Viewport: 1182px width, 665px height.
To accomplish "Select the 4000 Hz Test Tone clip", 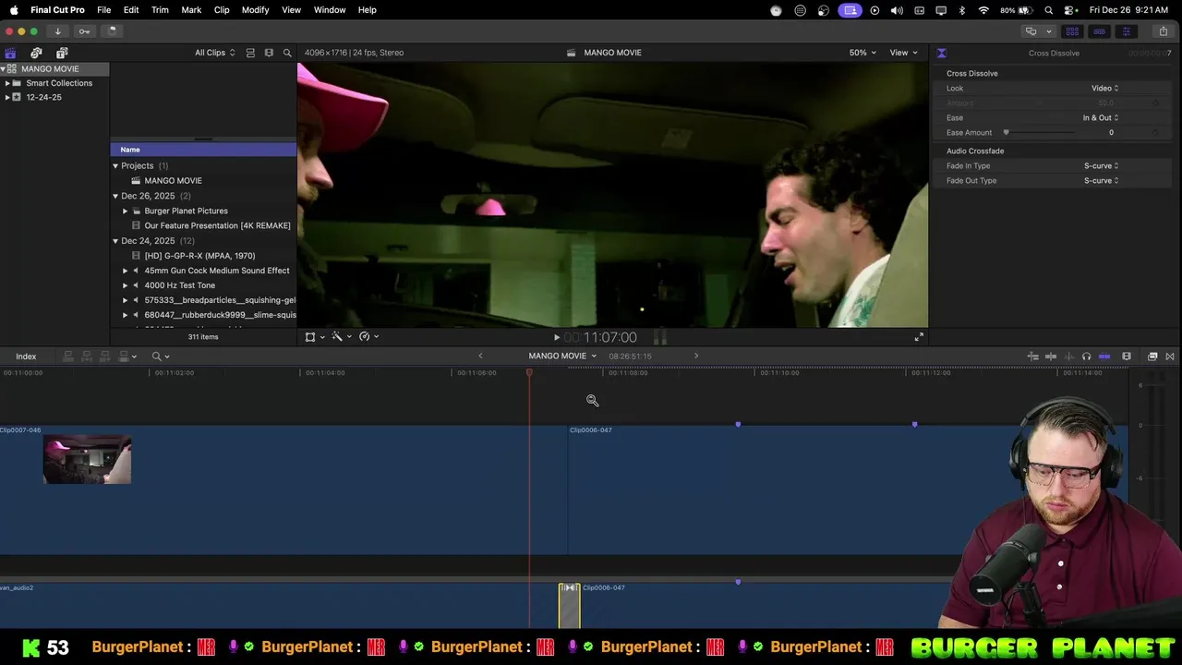I will 203,285.
